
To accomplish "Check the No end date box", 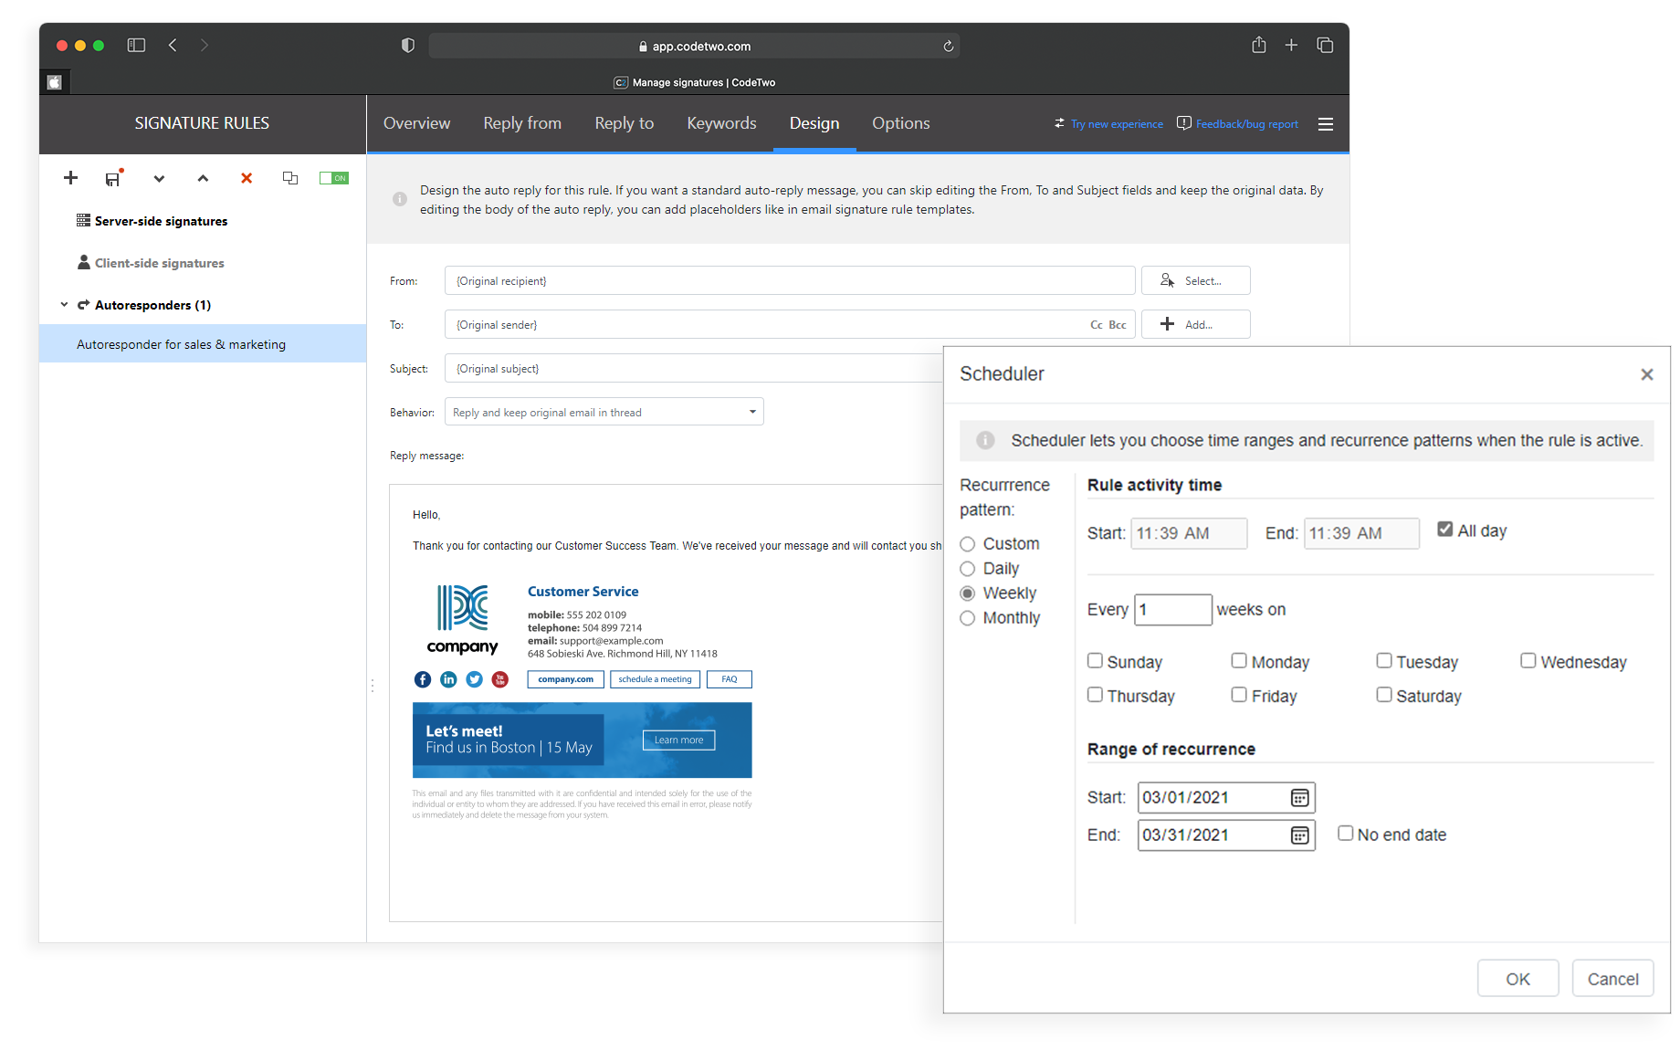I will click(x=1346, y=833).
